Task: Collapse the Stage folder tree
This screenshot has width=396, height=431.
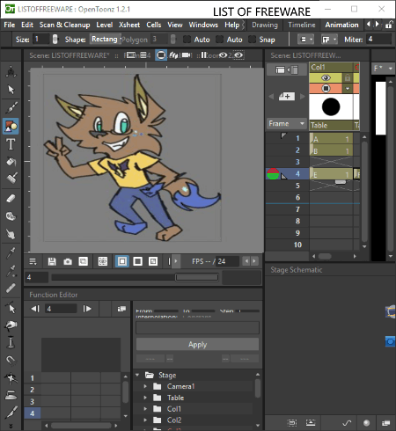Action: (x=137, y=375)
